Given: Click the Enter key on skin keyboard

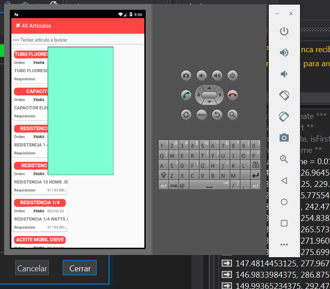Looking at the screenshot, I should pyautogui.click(x=256, y=175).
